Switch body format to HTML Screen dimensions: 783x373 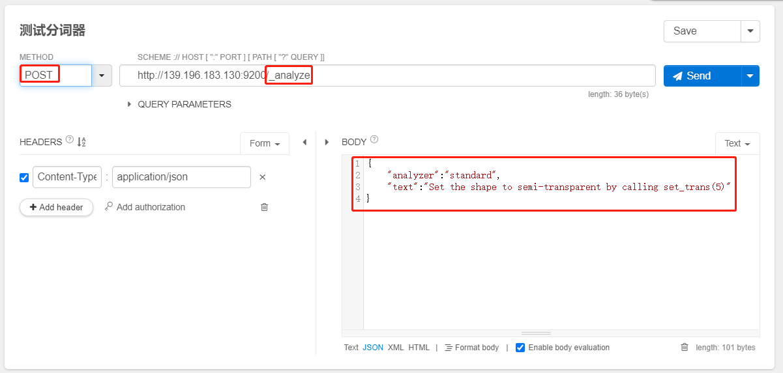click(x=419, y=348)
